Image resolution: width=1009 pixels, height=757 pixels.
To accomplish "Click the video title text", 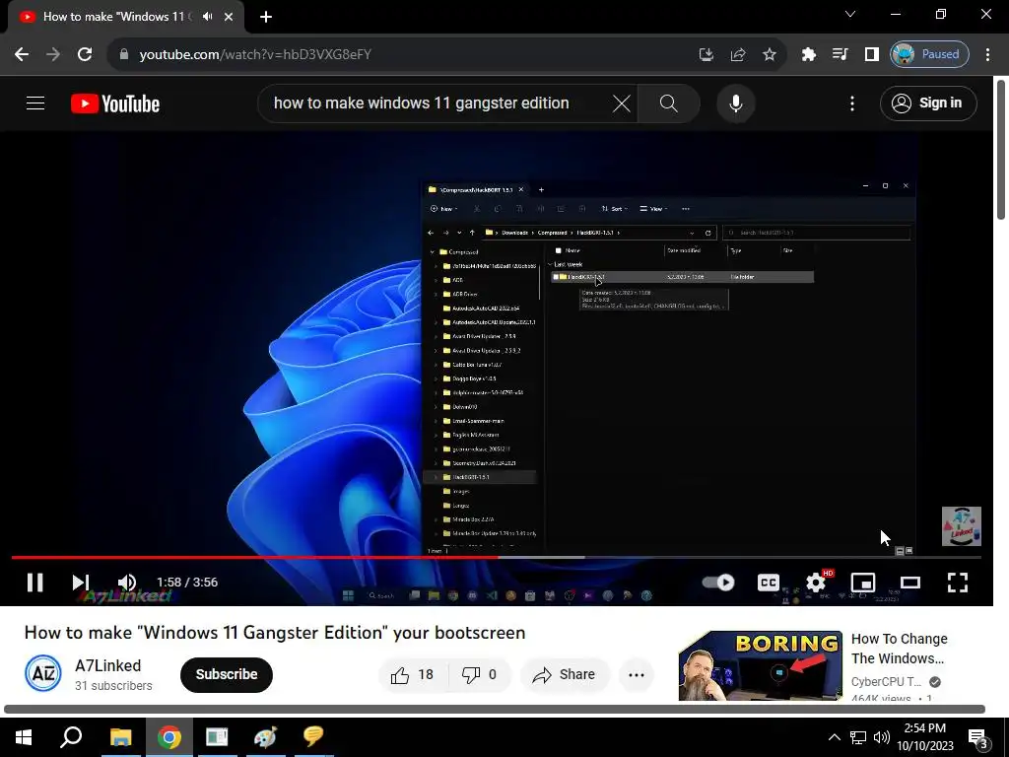I will click(275, 632).
